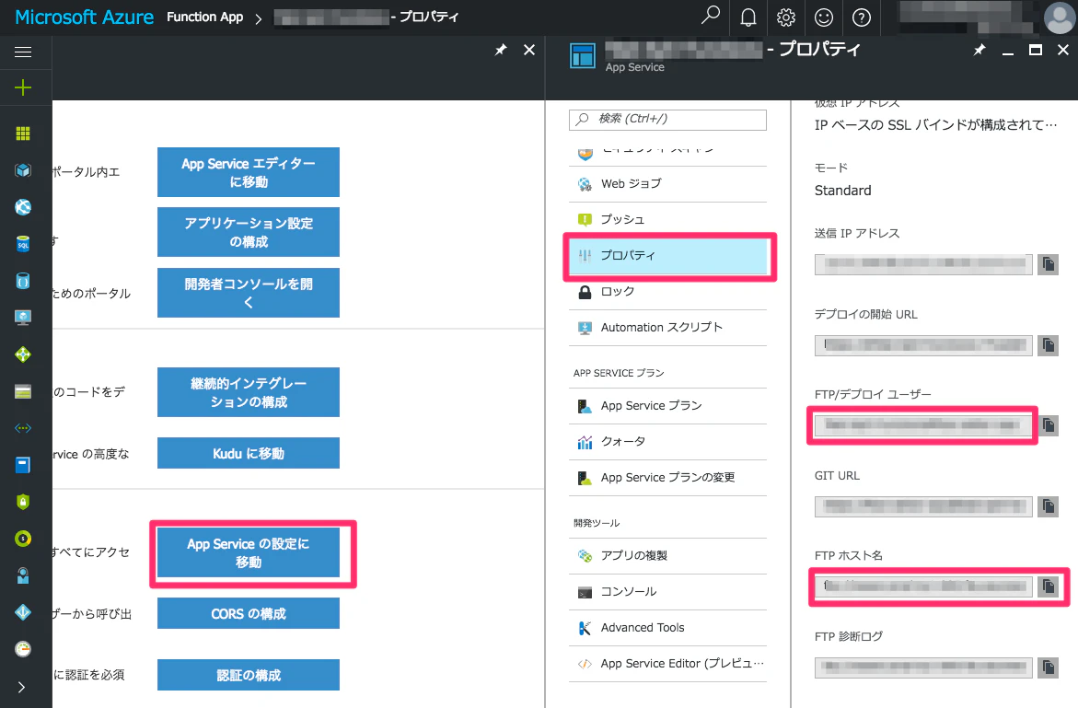The width and height of the screenshot is (1078, 708).
Task: Click the gauge meter icon in sidebar
Action: [x=23, y=649]
